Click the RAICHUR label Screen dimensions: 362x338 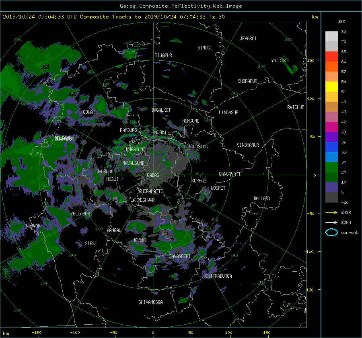coord(296,107)
